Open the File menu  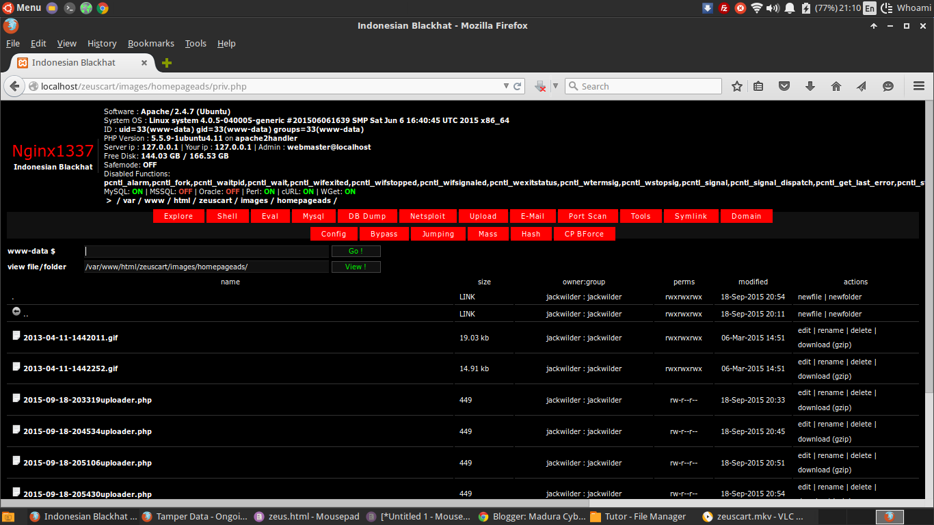click(x=13, y=43)
